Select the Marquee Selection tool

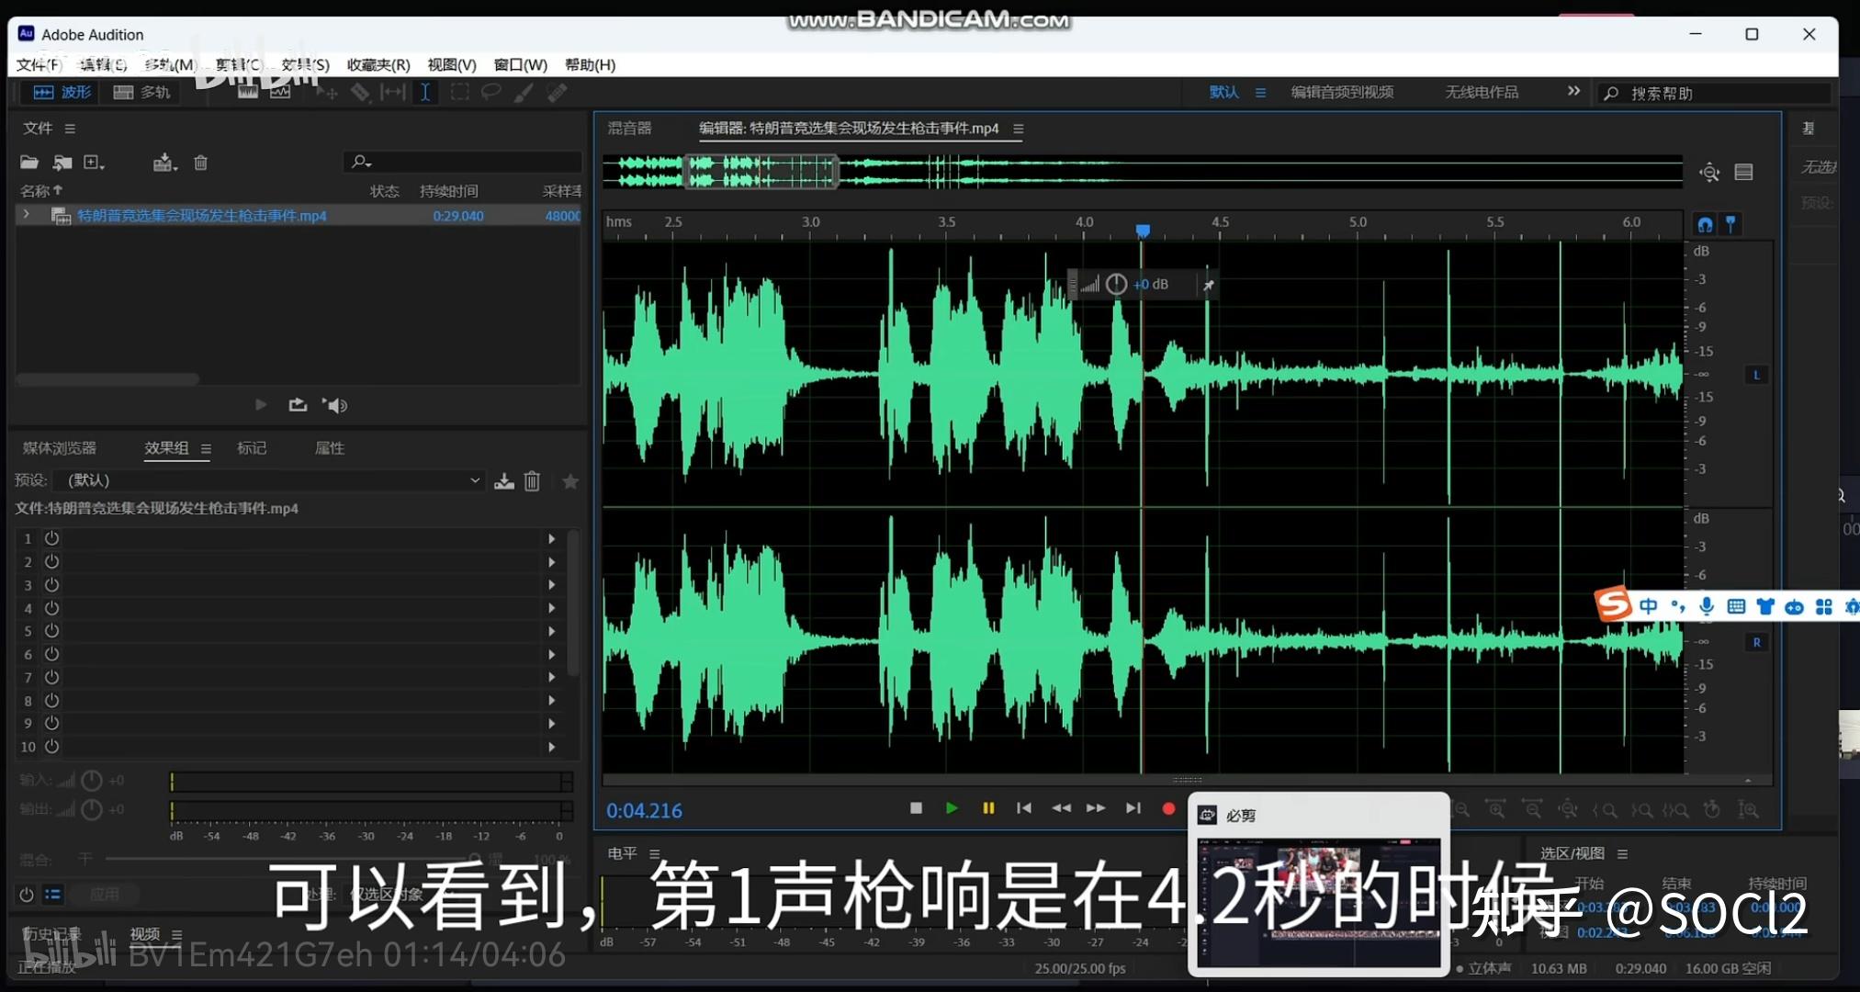(x=459, y=92)
